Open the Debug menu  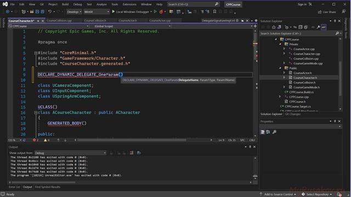pyautogui.click(x=77, y=4)
